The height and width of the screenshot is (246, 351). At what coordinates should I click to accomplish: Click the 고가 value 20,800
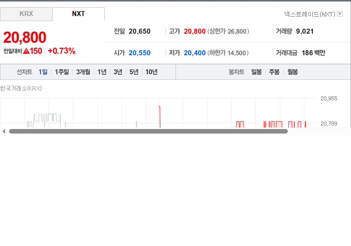coord(195,31)
